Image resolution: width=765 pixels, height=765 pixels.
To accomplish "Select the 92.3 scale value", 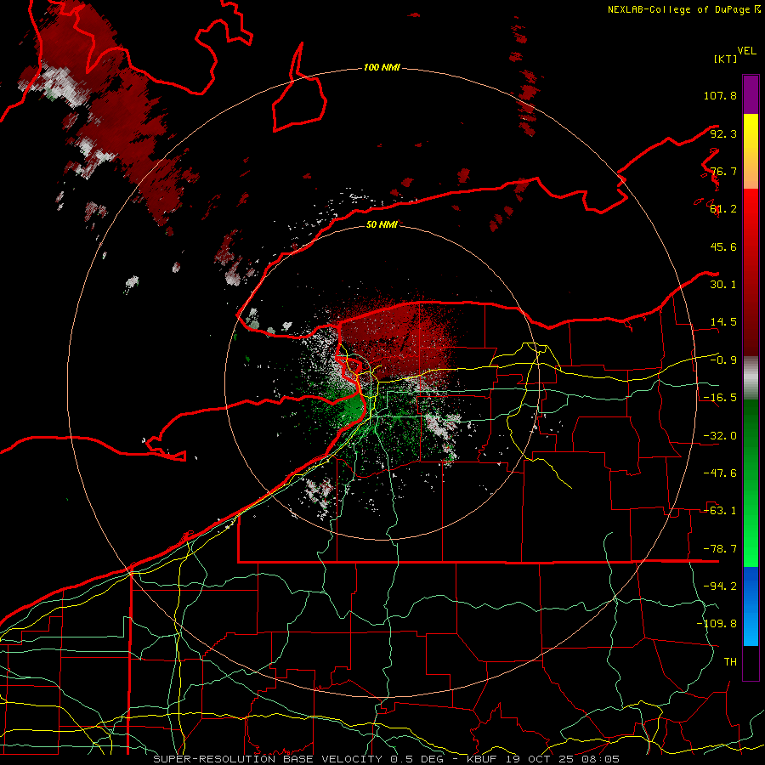I will click(x=723, y=133).
